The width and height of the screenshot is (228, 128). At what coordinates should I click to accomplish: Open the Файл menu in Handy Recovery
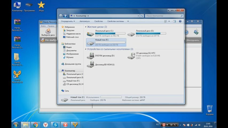(43, 26)
